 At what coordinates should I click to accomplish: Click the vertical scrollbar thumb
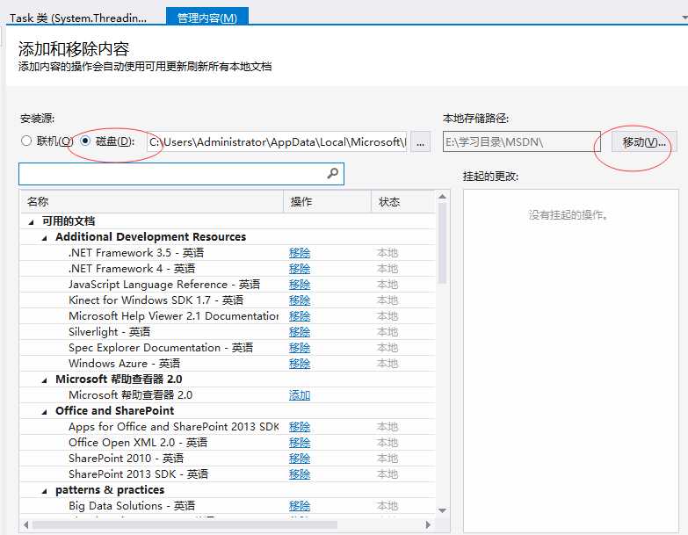[x=442, y=243]
